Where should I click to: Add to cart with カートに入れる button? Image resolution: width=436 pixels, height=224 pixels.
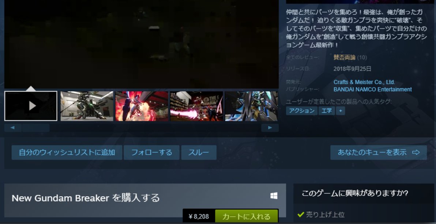[247, 216]
